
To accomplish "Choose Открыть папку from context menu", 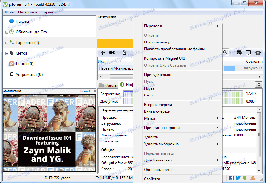I will click(x=182, y=42).
